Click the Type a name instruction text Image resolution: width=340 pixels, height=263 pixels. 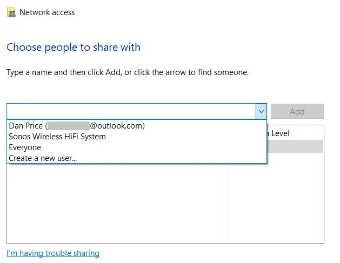128,72
